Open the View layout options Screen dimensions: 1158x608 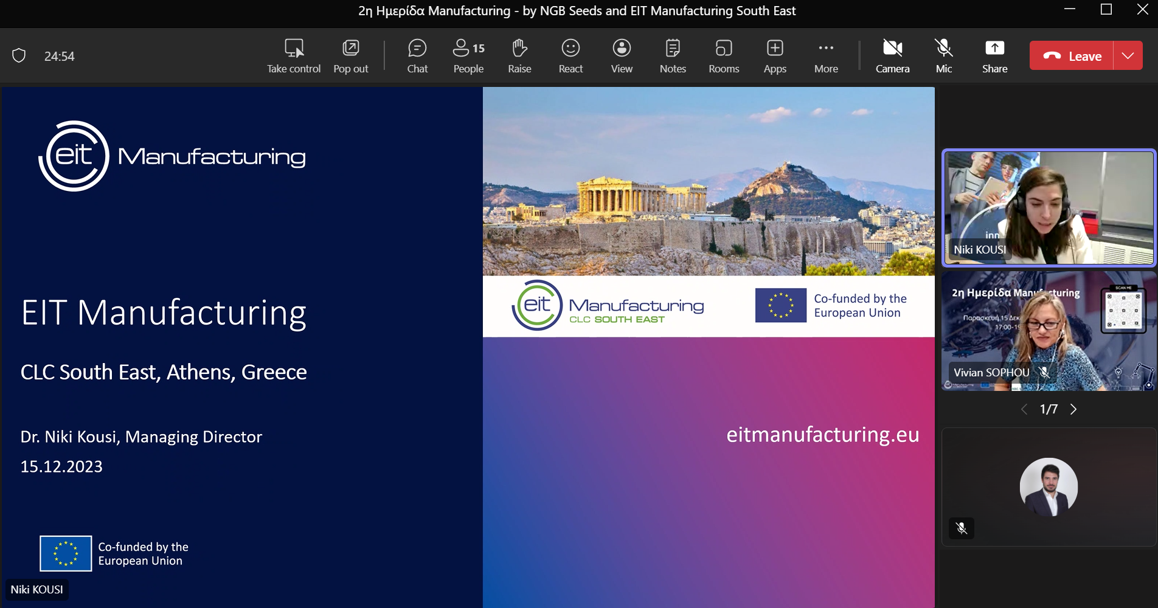[622, 56]
